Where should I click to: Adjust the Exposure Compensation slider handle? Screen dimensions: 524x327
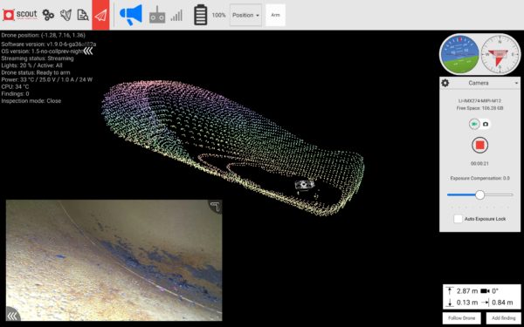point(479,194)
